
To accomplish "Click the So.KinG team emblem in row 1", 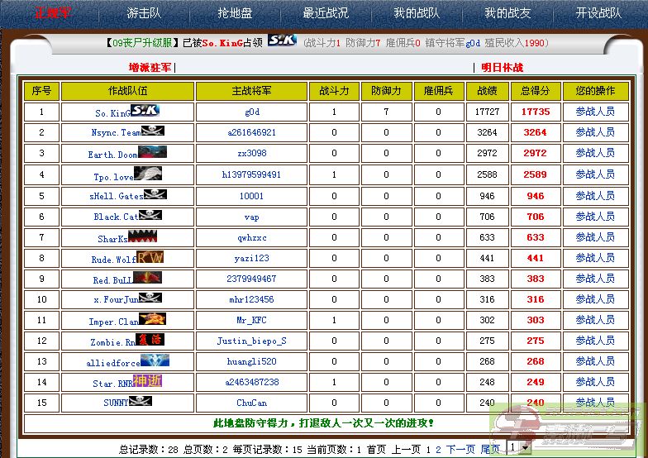I will point(145,110).
